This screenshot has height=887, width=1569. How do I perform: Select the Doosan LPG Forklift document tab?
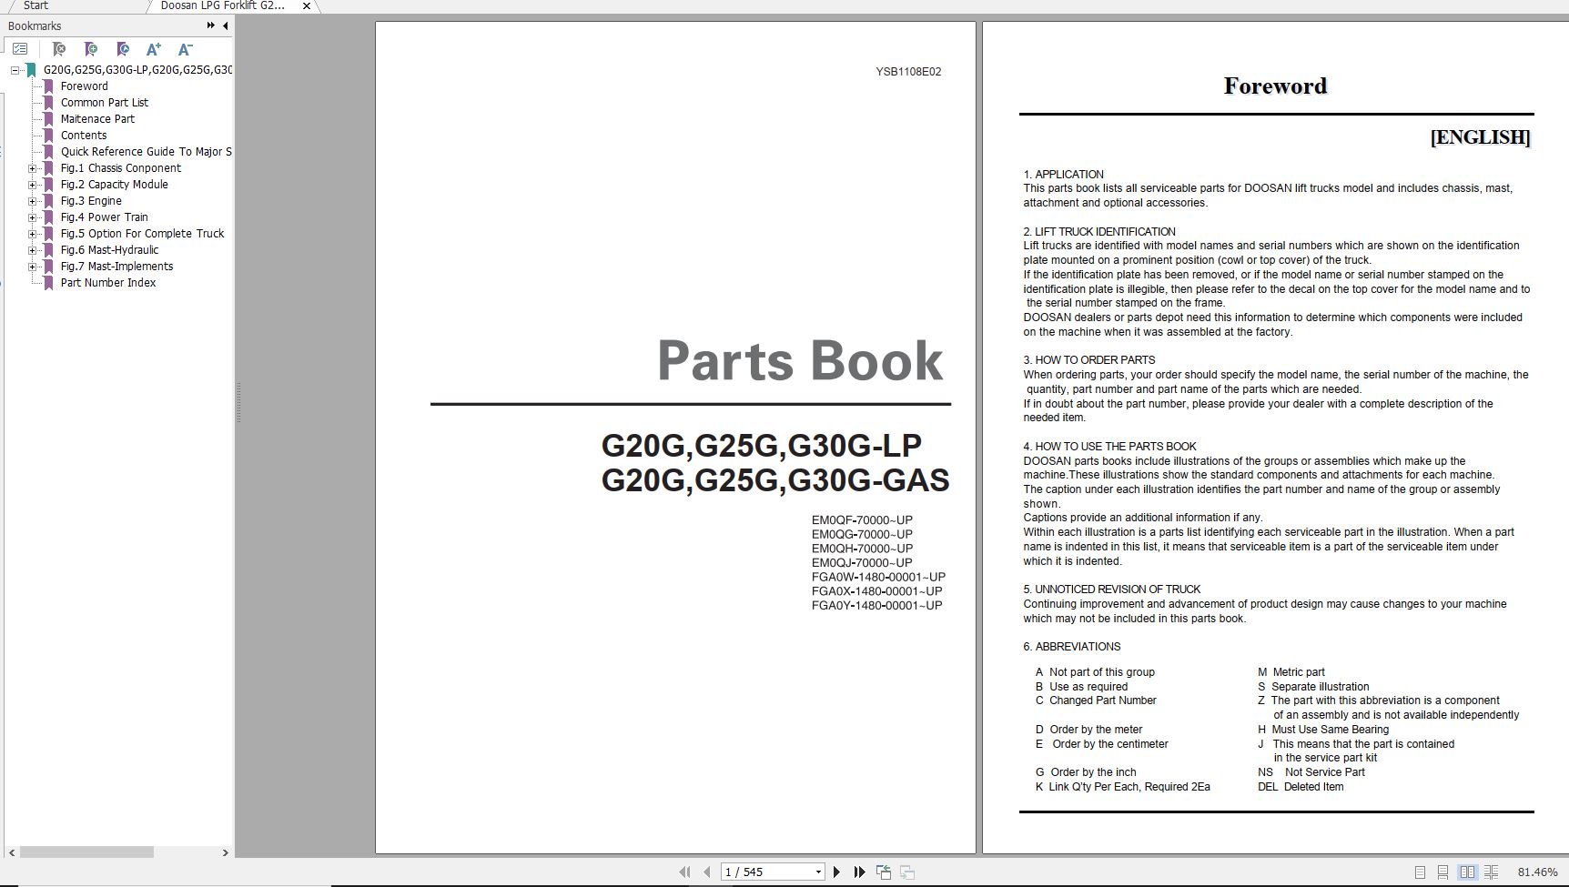223,5
